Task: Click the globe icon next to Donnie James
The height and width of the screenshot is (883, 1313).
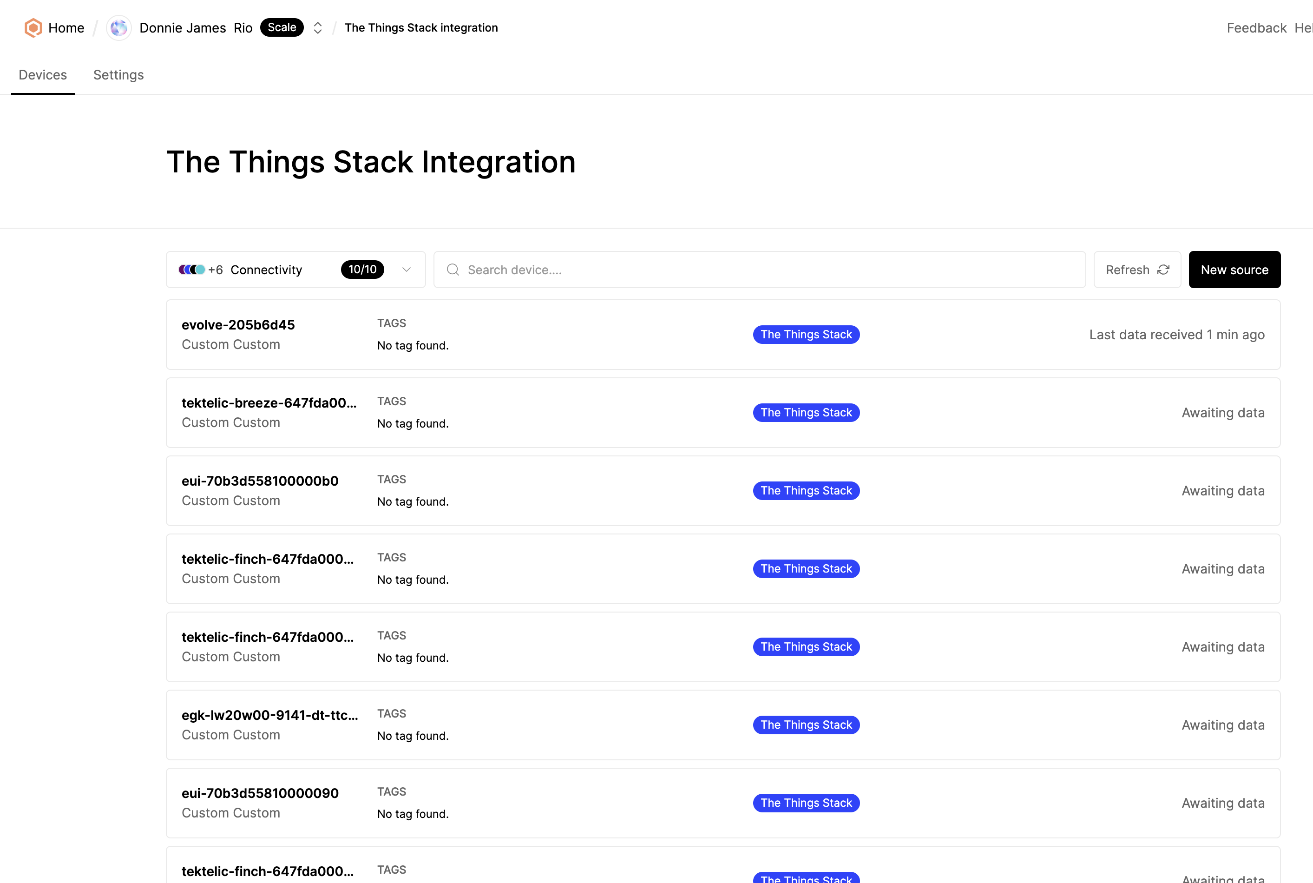Action: (x=117, y=27)
